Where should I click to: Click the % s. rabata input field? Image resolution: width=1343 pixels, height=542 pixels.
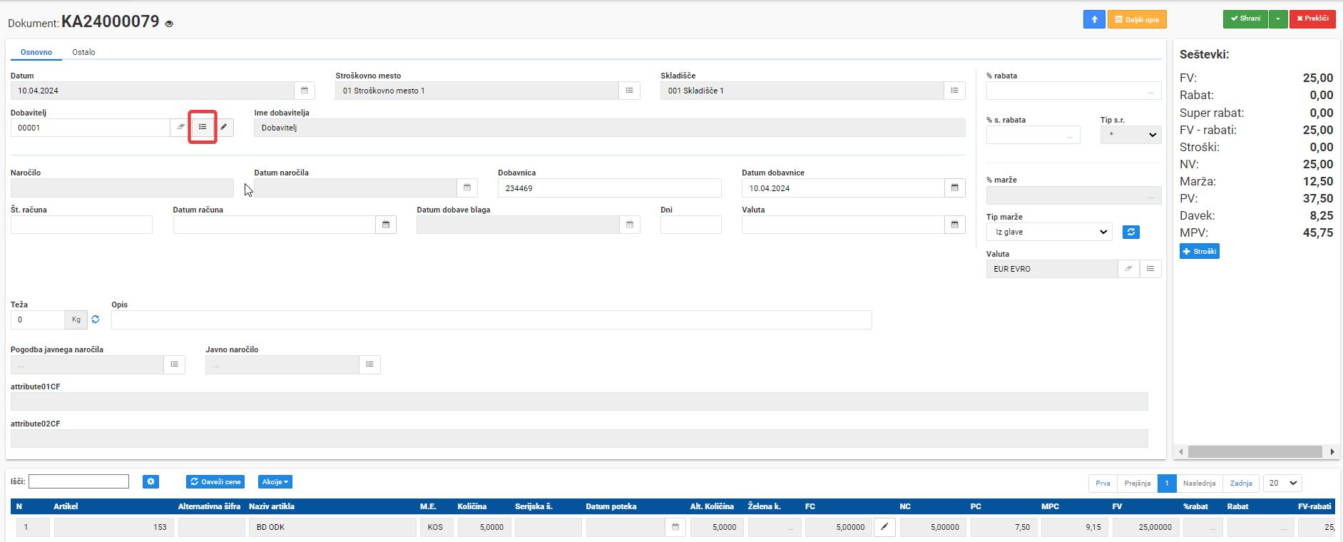coord(1033,135)
